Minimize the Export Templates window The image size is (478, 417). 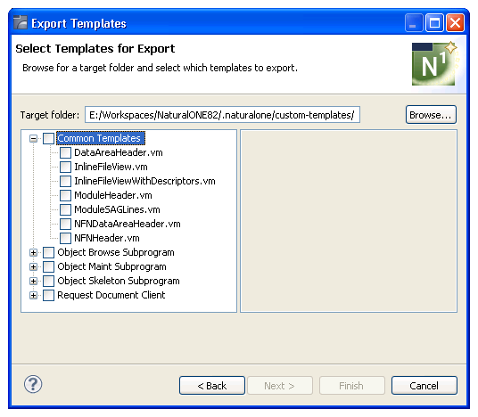pyautogui.click(x=414, y=23)
